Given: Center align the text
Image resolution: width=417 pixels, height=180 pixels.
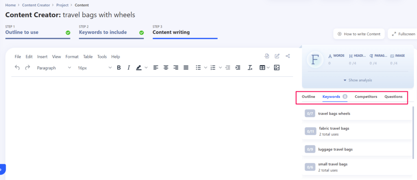Looking at the screenshot, I should click(166, 68).
